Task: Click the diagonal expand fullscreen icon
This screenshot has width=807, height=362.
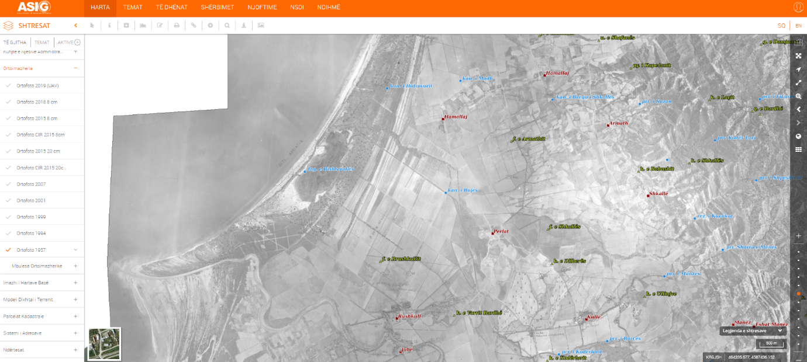Action: [799, 83]
